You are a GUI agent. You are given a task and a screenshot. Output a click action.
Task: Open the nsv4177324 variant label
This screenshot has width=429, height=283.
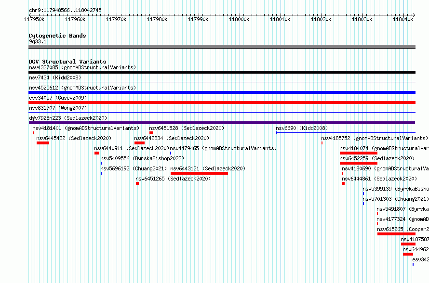click(403, 219)
